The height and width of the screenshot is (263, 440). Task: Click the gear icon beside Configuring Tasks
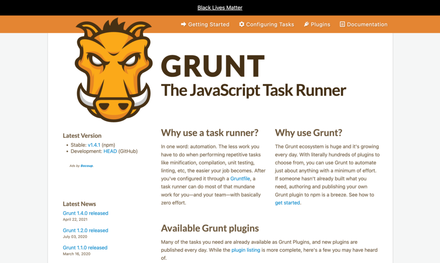241,24
